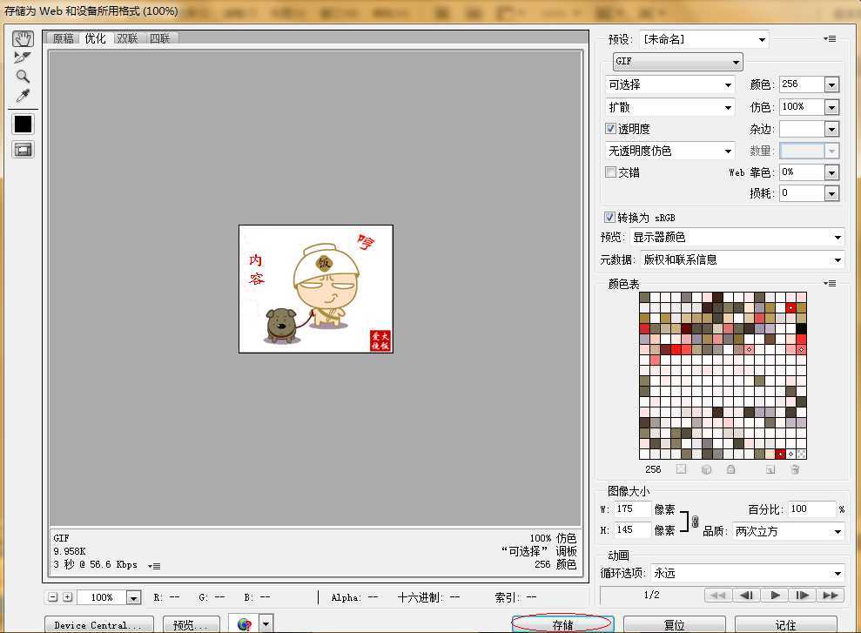Delete the selected color from the color table
The image size is (861, 633).
(x=795, y=469)
